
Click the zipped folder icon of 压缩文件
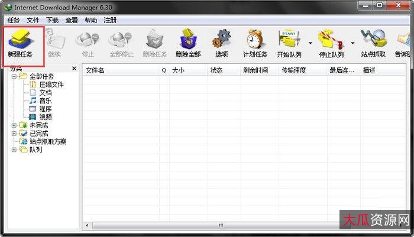(x=33, y=85)
